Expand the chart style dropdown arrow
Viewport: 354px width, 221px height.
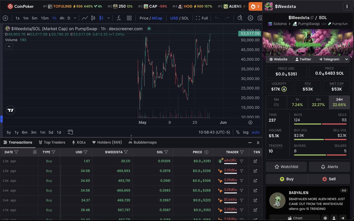click(109, 18)
